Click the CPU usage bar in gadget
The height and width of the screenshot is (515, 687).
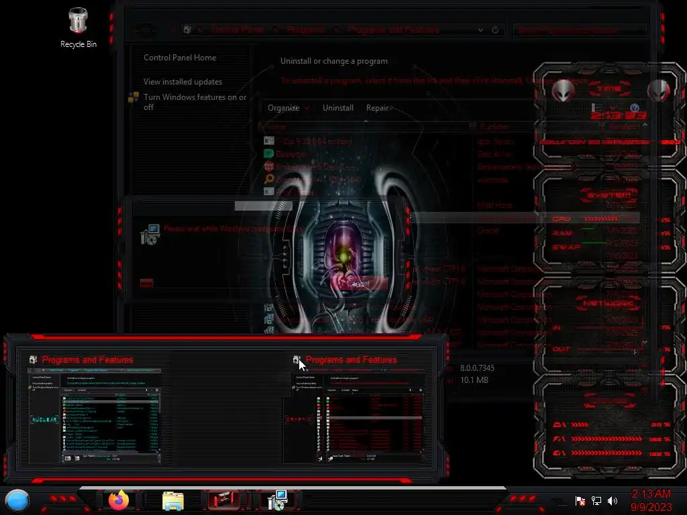(x=600, y=219)
